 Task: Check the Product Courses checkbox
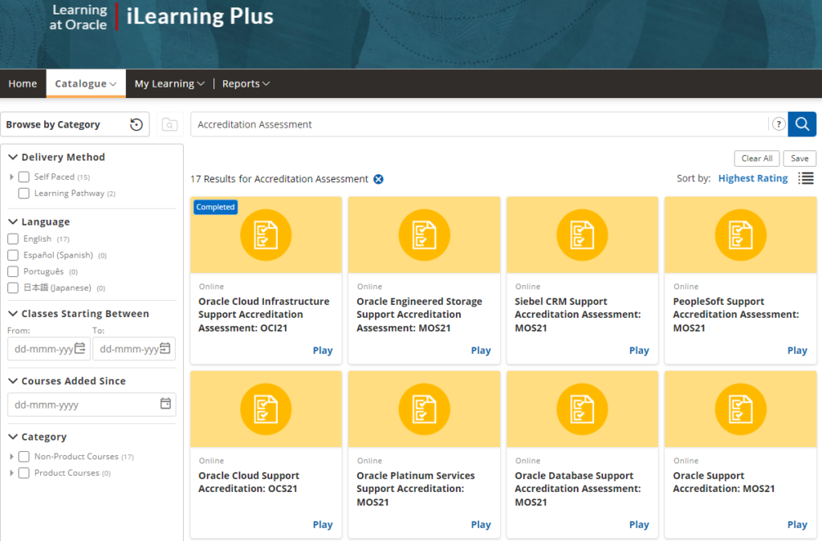23,473
